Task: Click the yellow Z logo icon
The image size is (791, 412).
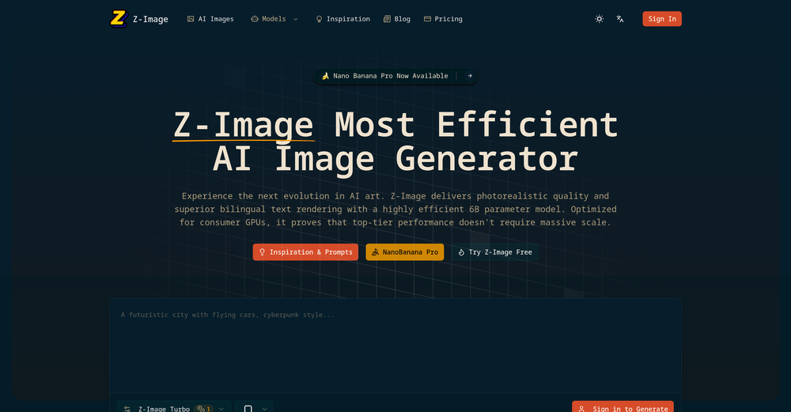Action: [119, 19]
